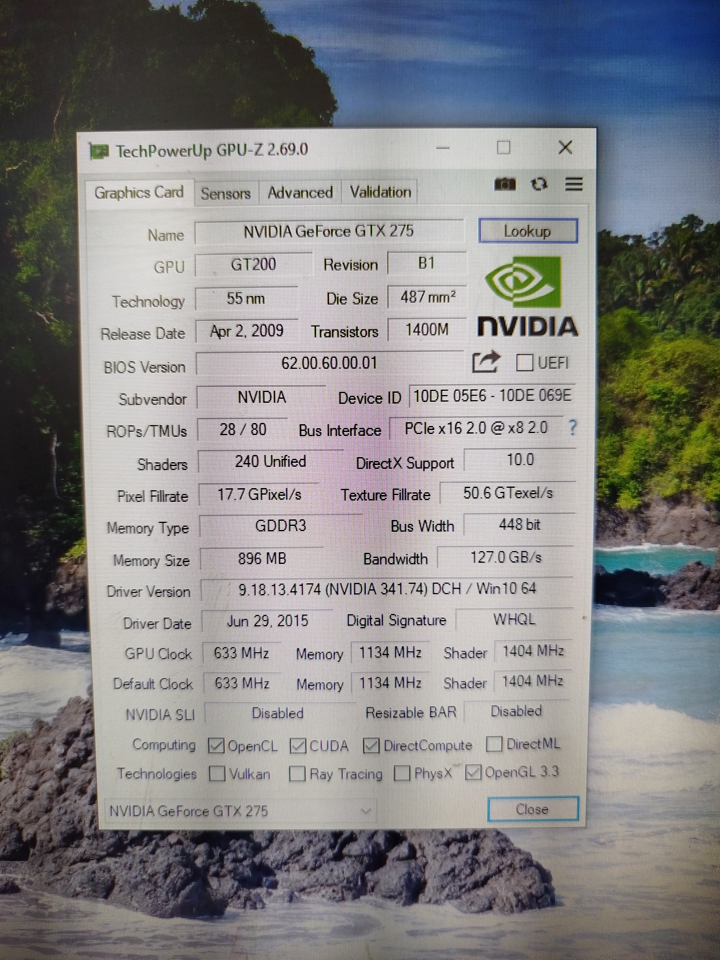The height and width of the screenshot is (960, 720).
Task: Click the NVIDIA logo image
Action: click(x=528, y=296)
